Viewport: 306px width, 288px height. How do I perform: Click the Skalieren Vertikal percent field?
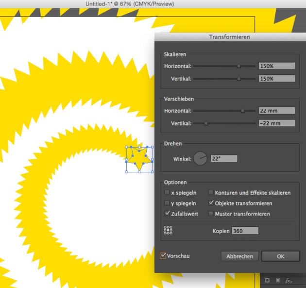[277, 79]
